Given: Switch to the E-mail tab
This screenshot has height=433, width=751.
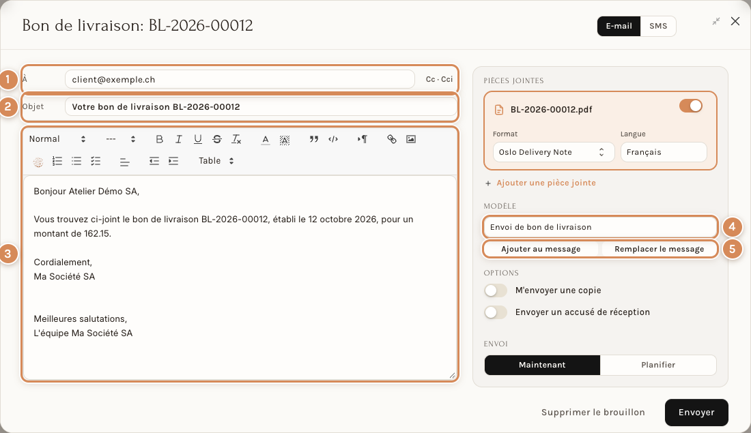Looking at the screenshot, I should coord(619,27).
